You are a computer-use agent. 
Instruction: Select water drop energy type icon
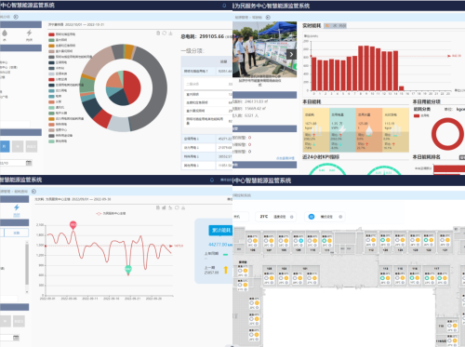5,33
